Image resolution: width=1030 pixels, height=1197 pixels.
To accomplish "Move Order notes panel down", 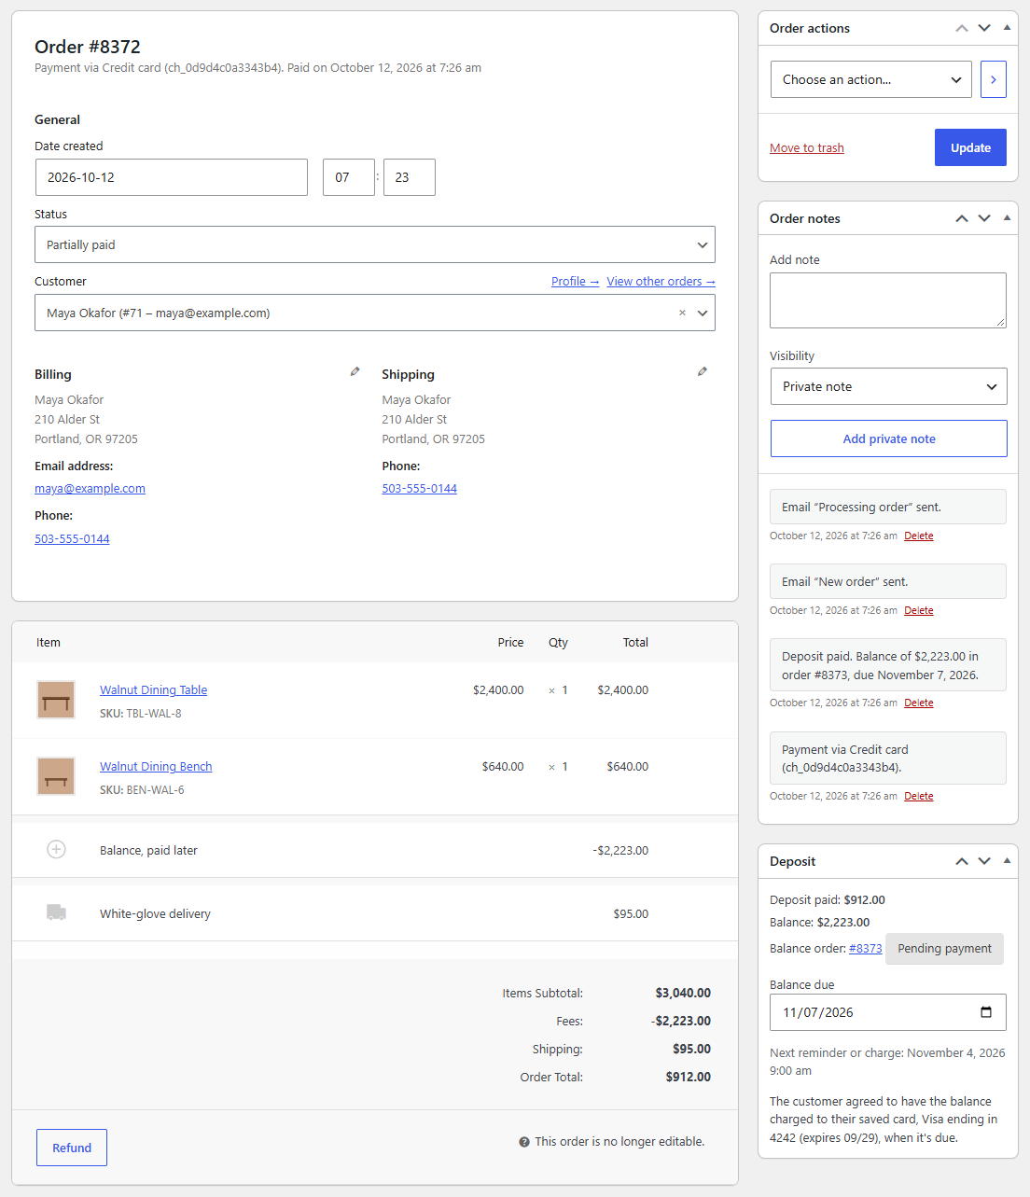I will click(x=984, y=218).
